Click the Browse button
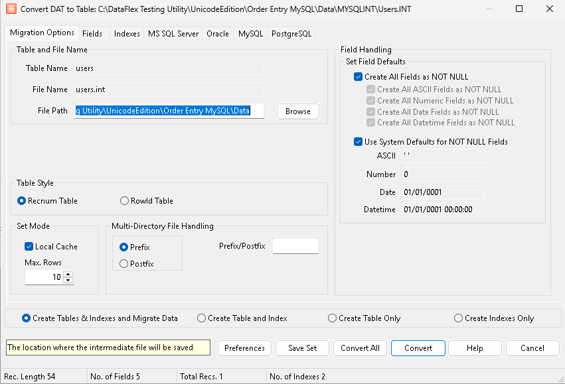This screenshot has width=565, height=384. click(x=297, y=111)
